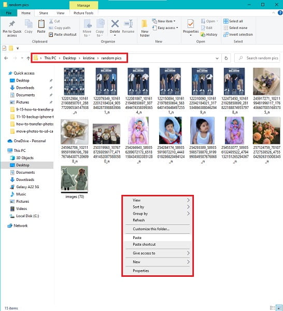Switch to large thumbnails view icon in status bar
The width and height of the screenshot is (283, 311).
(x=279, y=308)
